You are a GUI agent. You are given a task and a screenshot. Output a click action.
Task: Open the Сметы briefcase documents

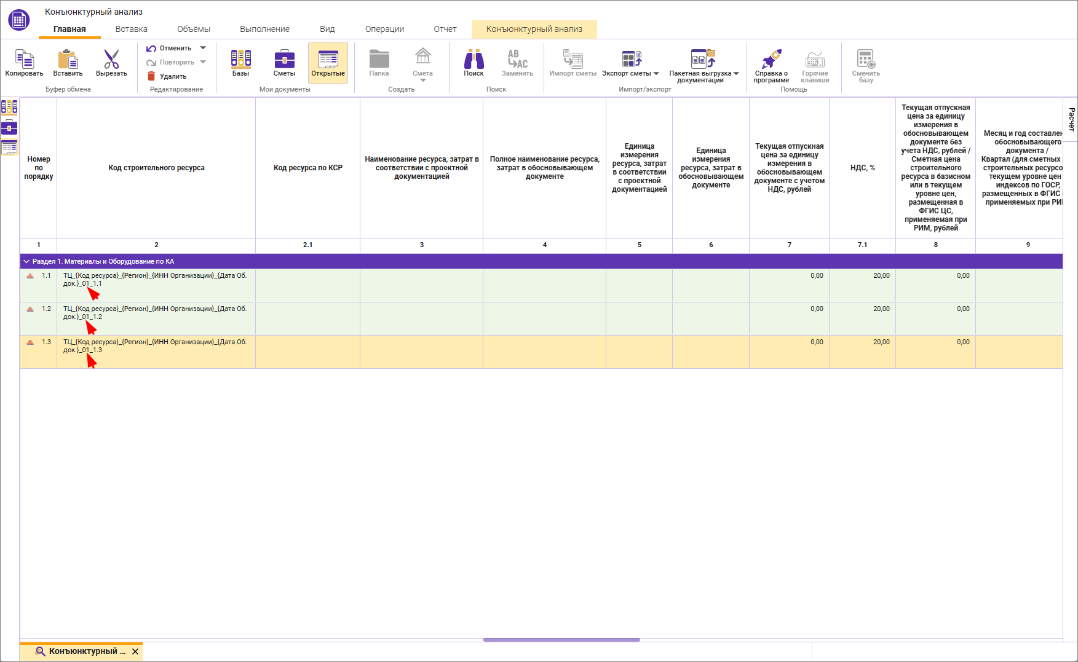[x=284, y=60]
